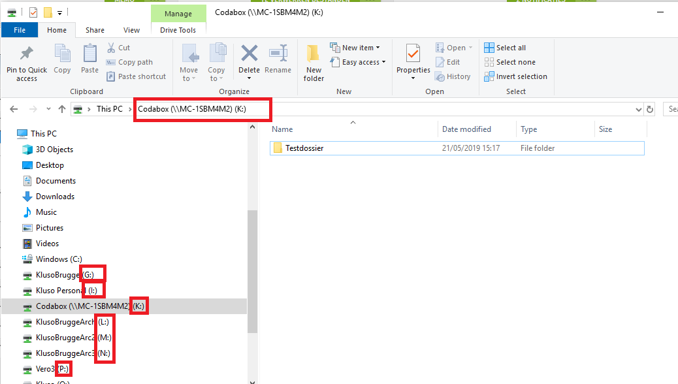Refresh the current folder view
The image size is (678, 384).
point(649,109)
